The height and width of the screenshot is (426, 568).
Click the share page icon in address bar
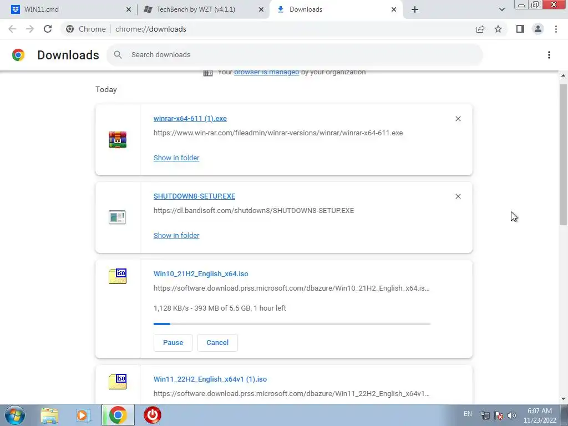[x=480, y=29]
